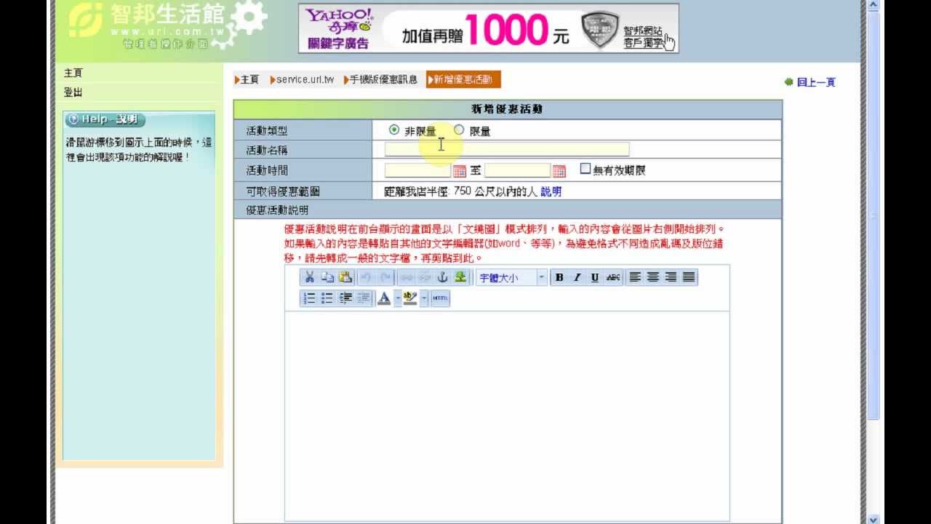The image size is (931, 524).
Task: Open the 說明 link beside radius text
Action: [x=551, y=191]
